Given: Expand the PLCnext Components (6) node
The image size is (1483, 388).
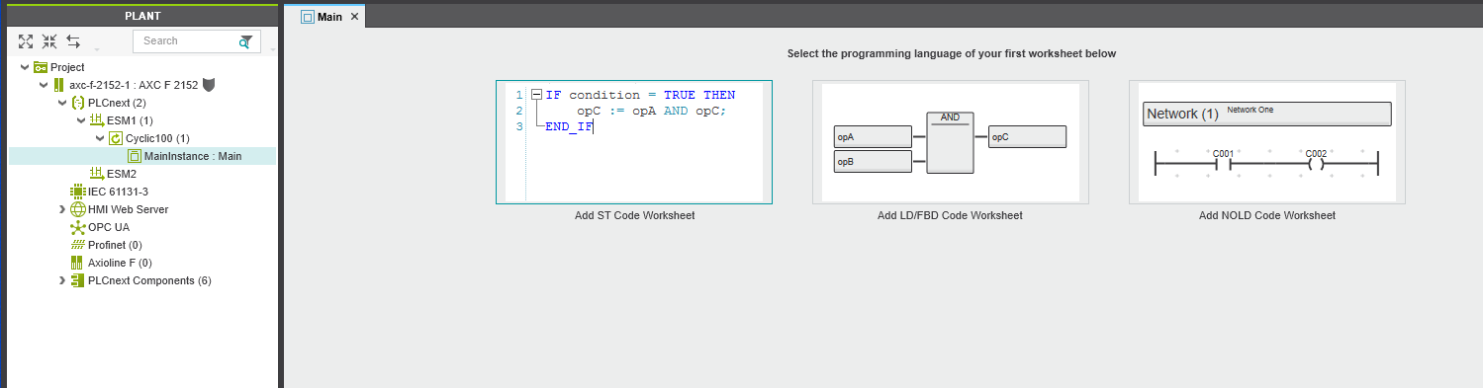Looking at the screenshot, I should coord(62,280).
